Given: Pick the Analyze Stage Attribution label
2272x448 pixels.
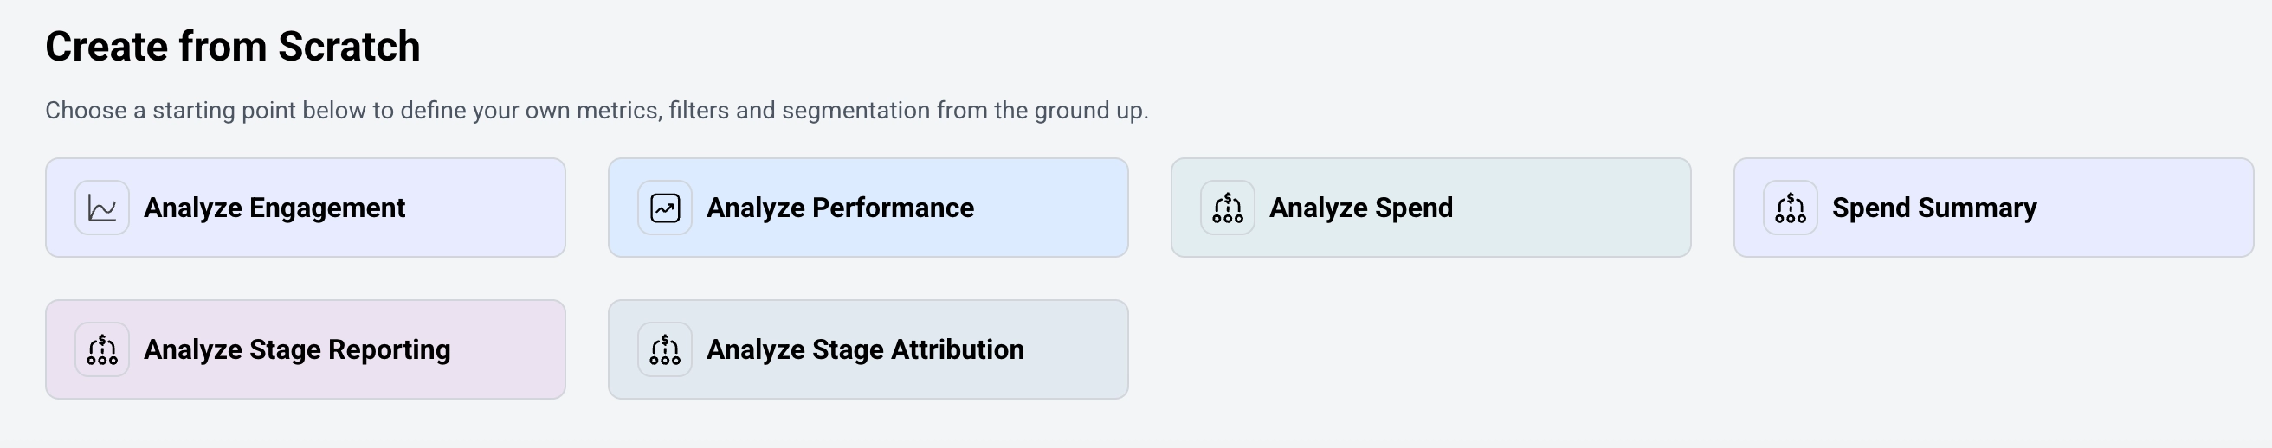Looking at the screenshot, I should point(864,349).
